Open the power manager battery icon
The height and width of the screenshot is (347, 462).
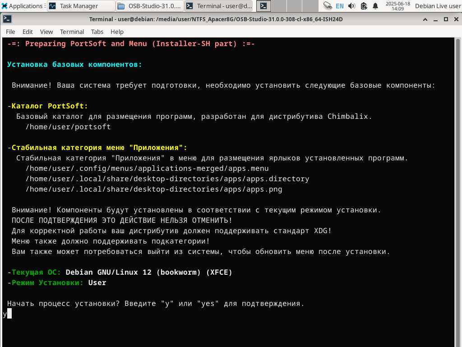point(364,6)
